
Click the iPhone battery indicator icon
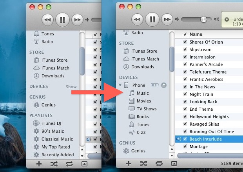pyautogui.click(x=155, y=85)
